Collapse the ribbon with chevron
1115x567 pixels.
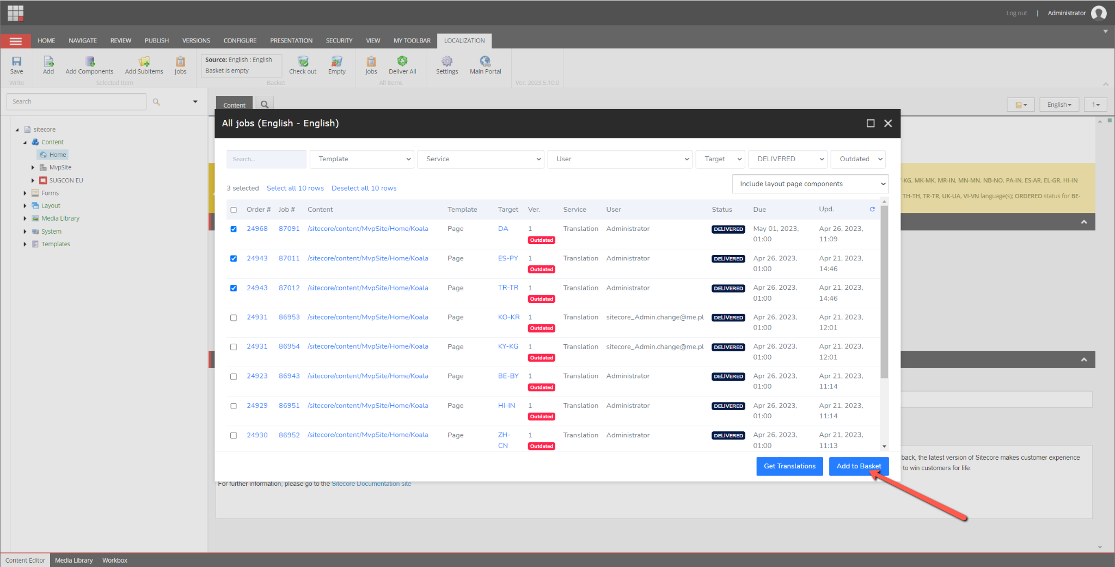1106,84
